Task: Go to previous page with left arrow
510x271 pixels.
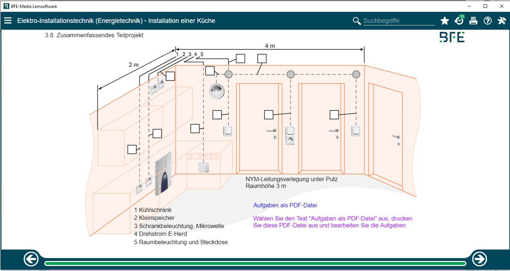Action: 31,259
